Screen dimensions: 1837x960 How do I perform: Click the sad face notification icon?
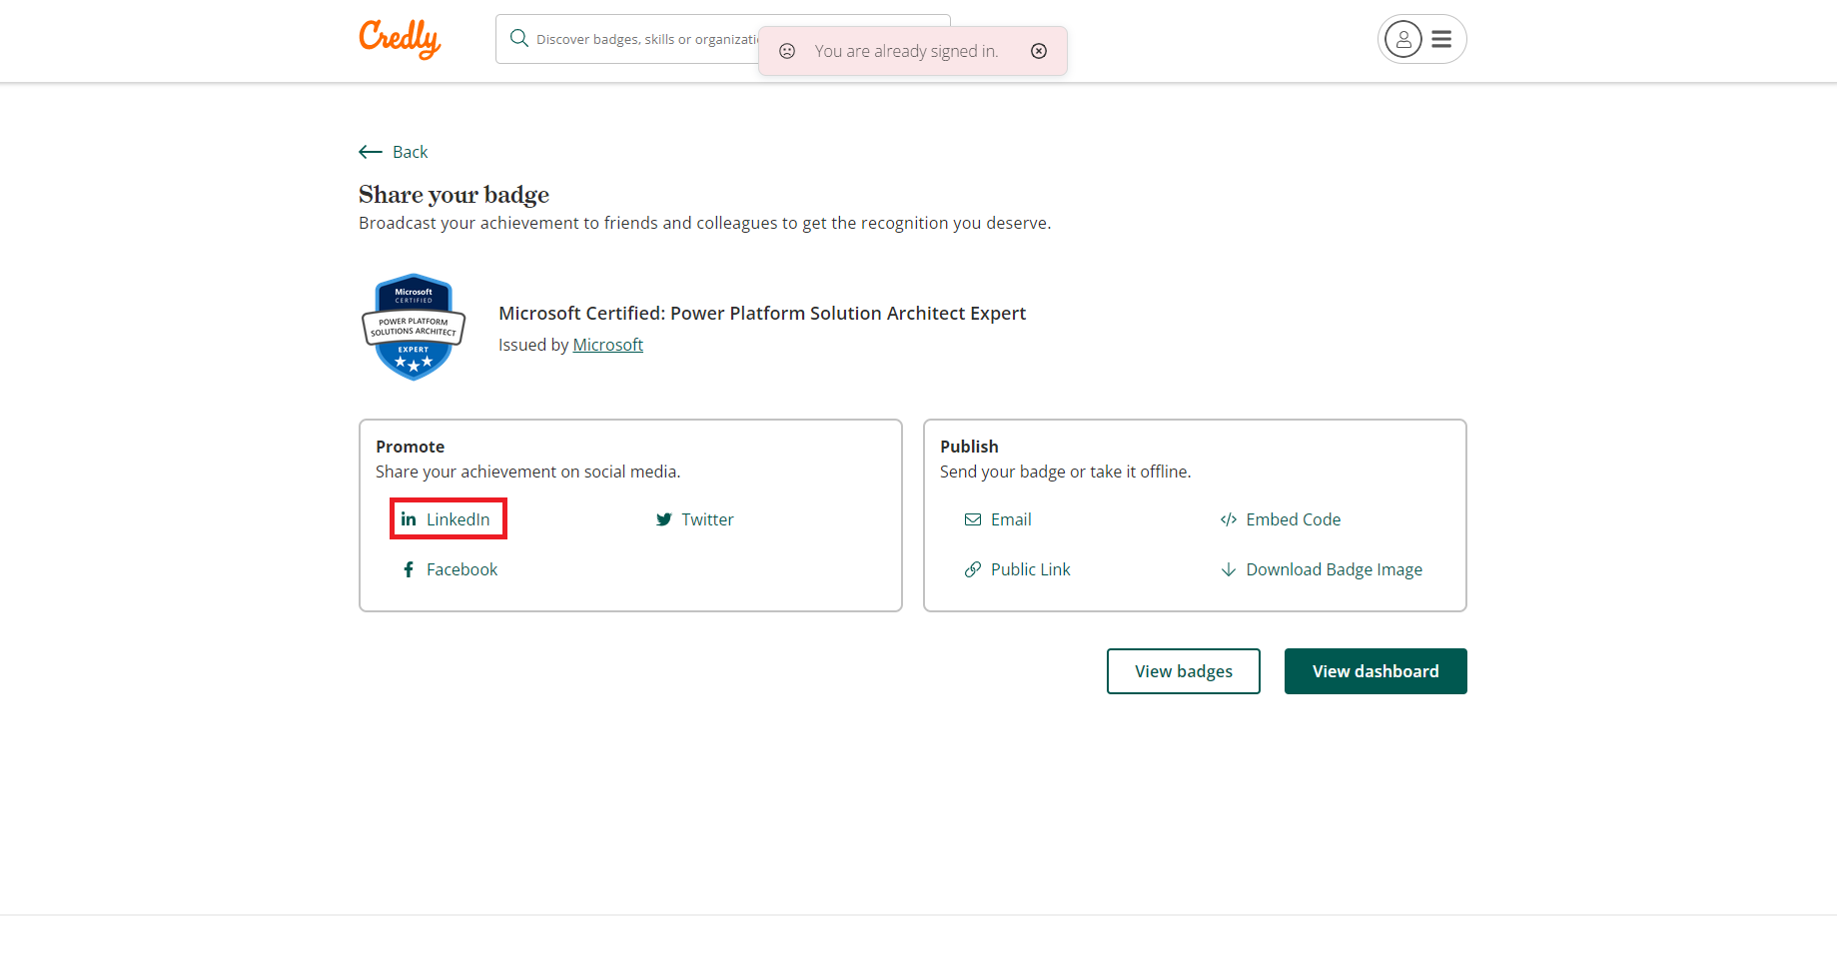(x=787, y=51)
